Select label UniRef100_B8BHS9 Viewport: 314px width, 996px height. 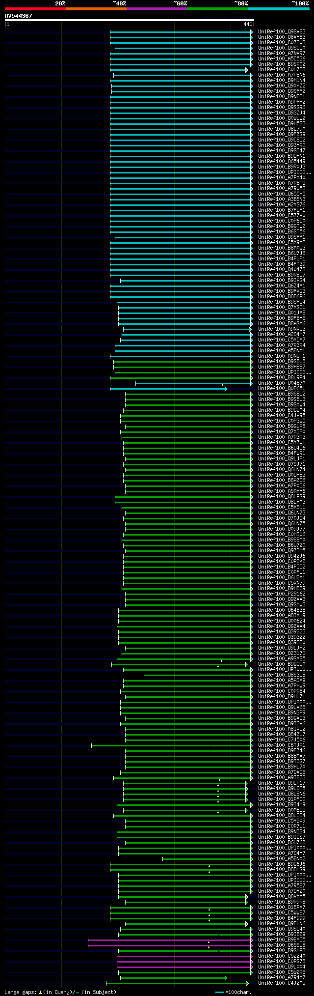point(282,869)
